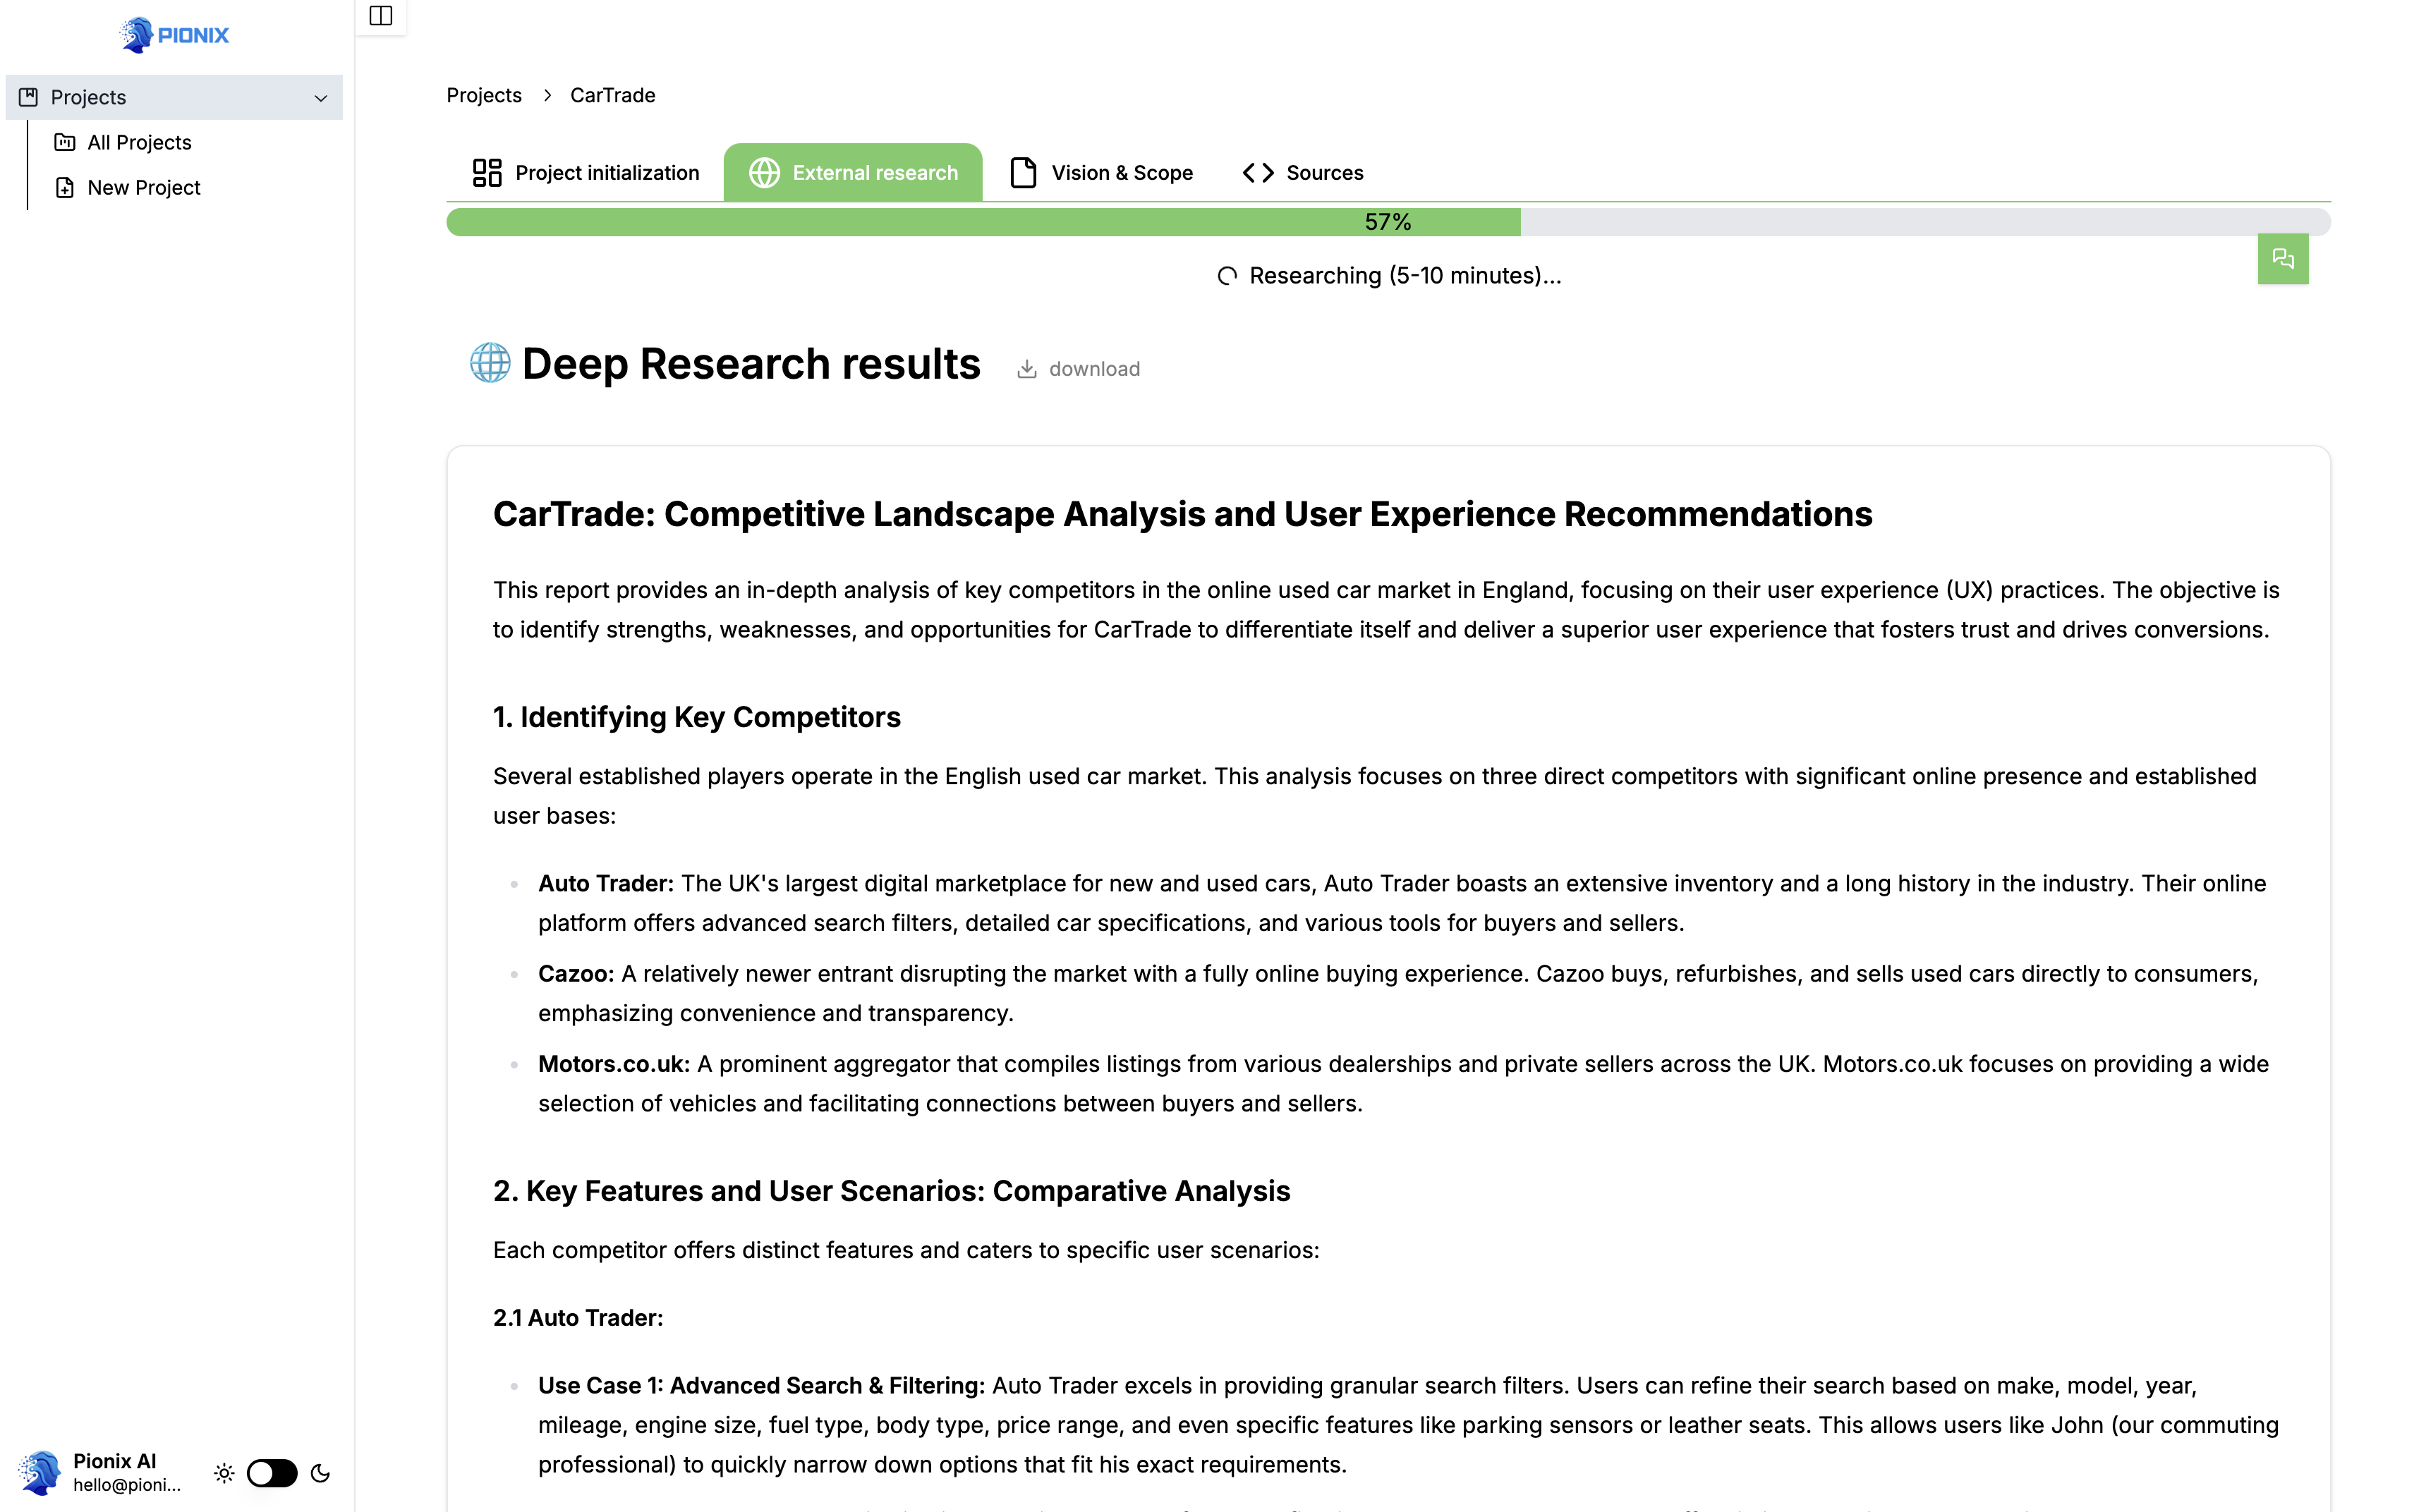Switch to the Vision & Scope tab
The image size is (2414, 1512).
[x=1122, y=172]
